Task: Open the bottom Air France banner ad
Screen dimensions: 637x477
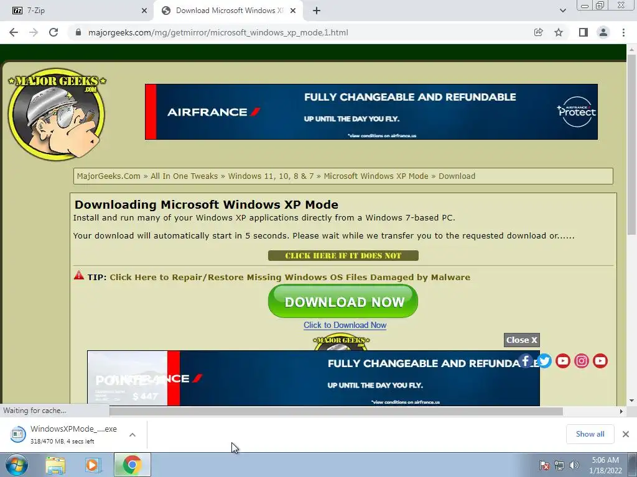Action: tap(314, 378)
